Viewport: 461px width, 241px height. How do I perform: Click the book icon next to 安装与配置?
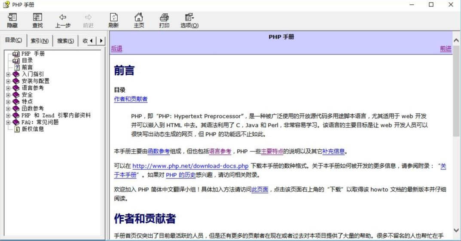coord(16,81)
